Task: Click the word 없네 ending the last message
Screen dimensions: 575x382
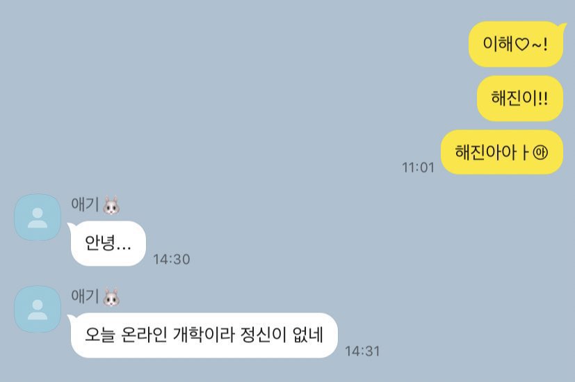Action: point(308,335)
